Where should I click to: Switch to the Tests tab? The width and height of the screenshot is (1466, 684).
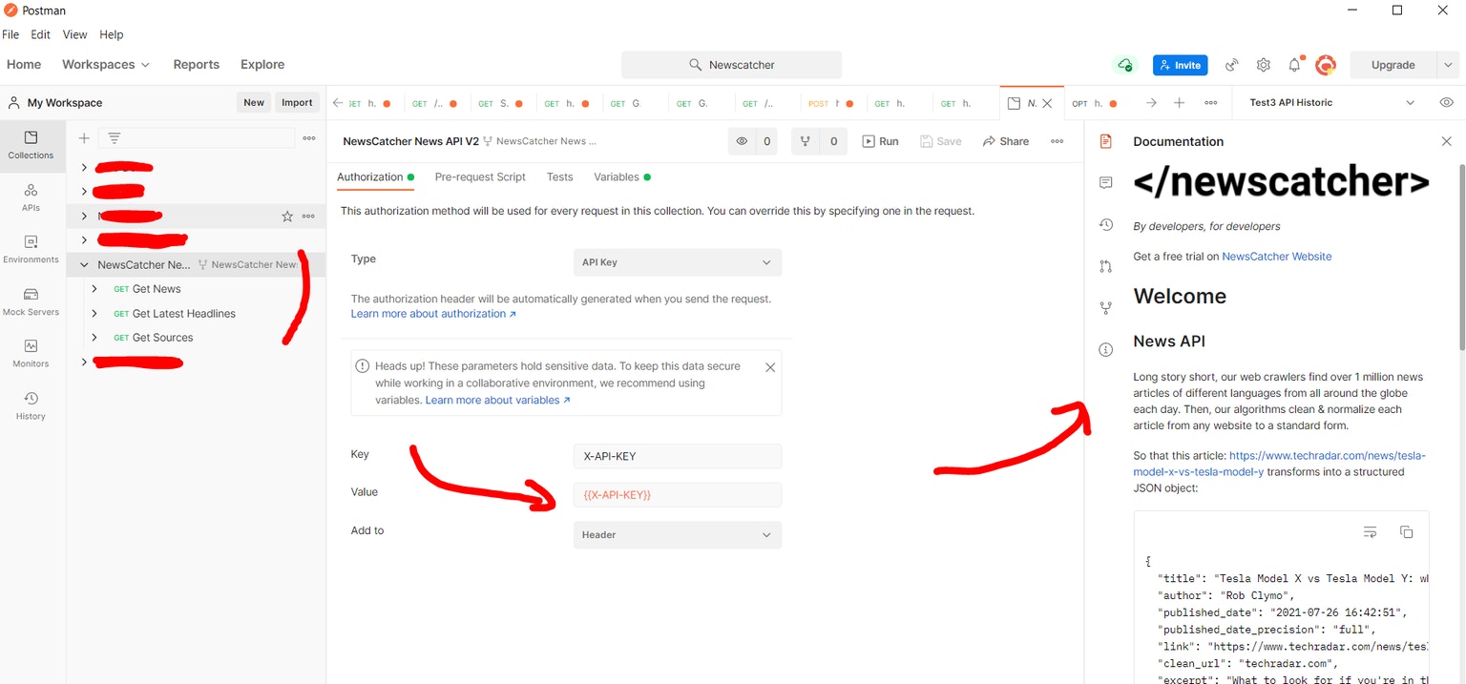(559, 177)
